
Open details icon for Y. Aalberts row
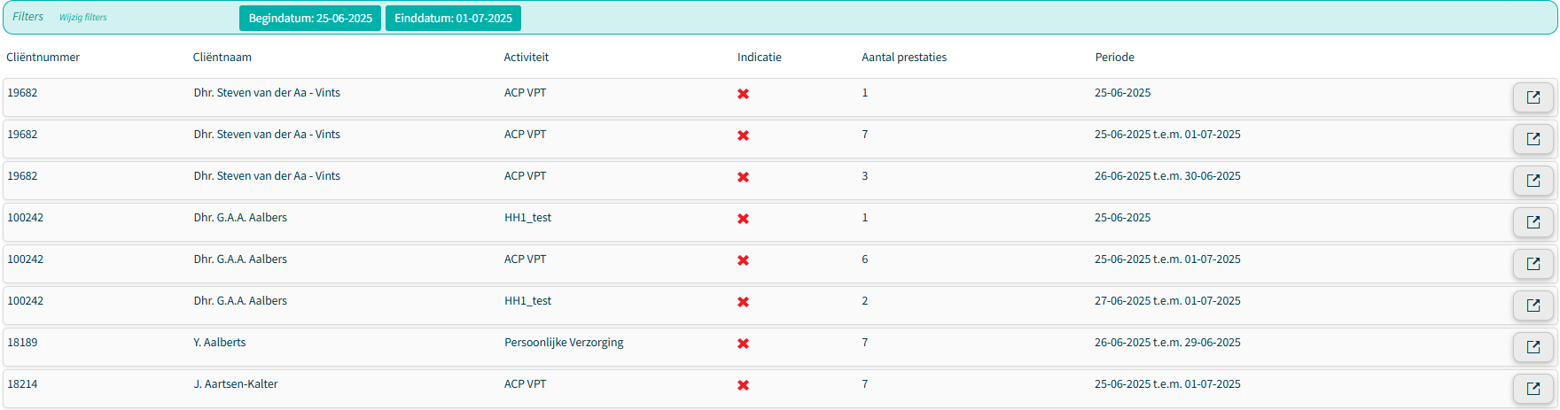click(x=1533, y=347)
